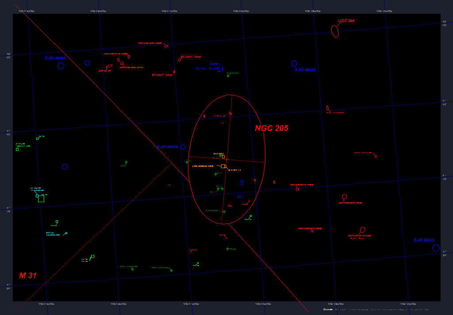The image size is (453, 315).
Task: Click the SAO 36551 star circle
Action: tap(294, 64)
